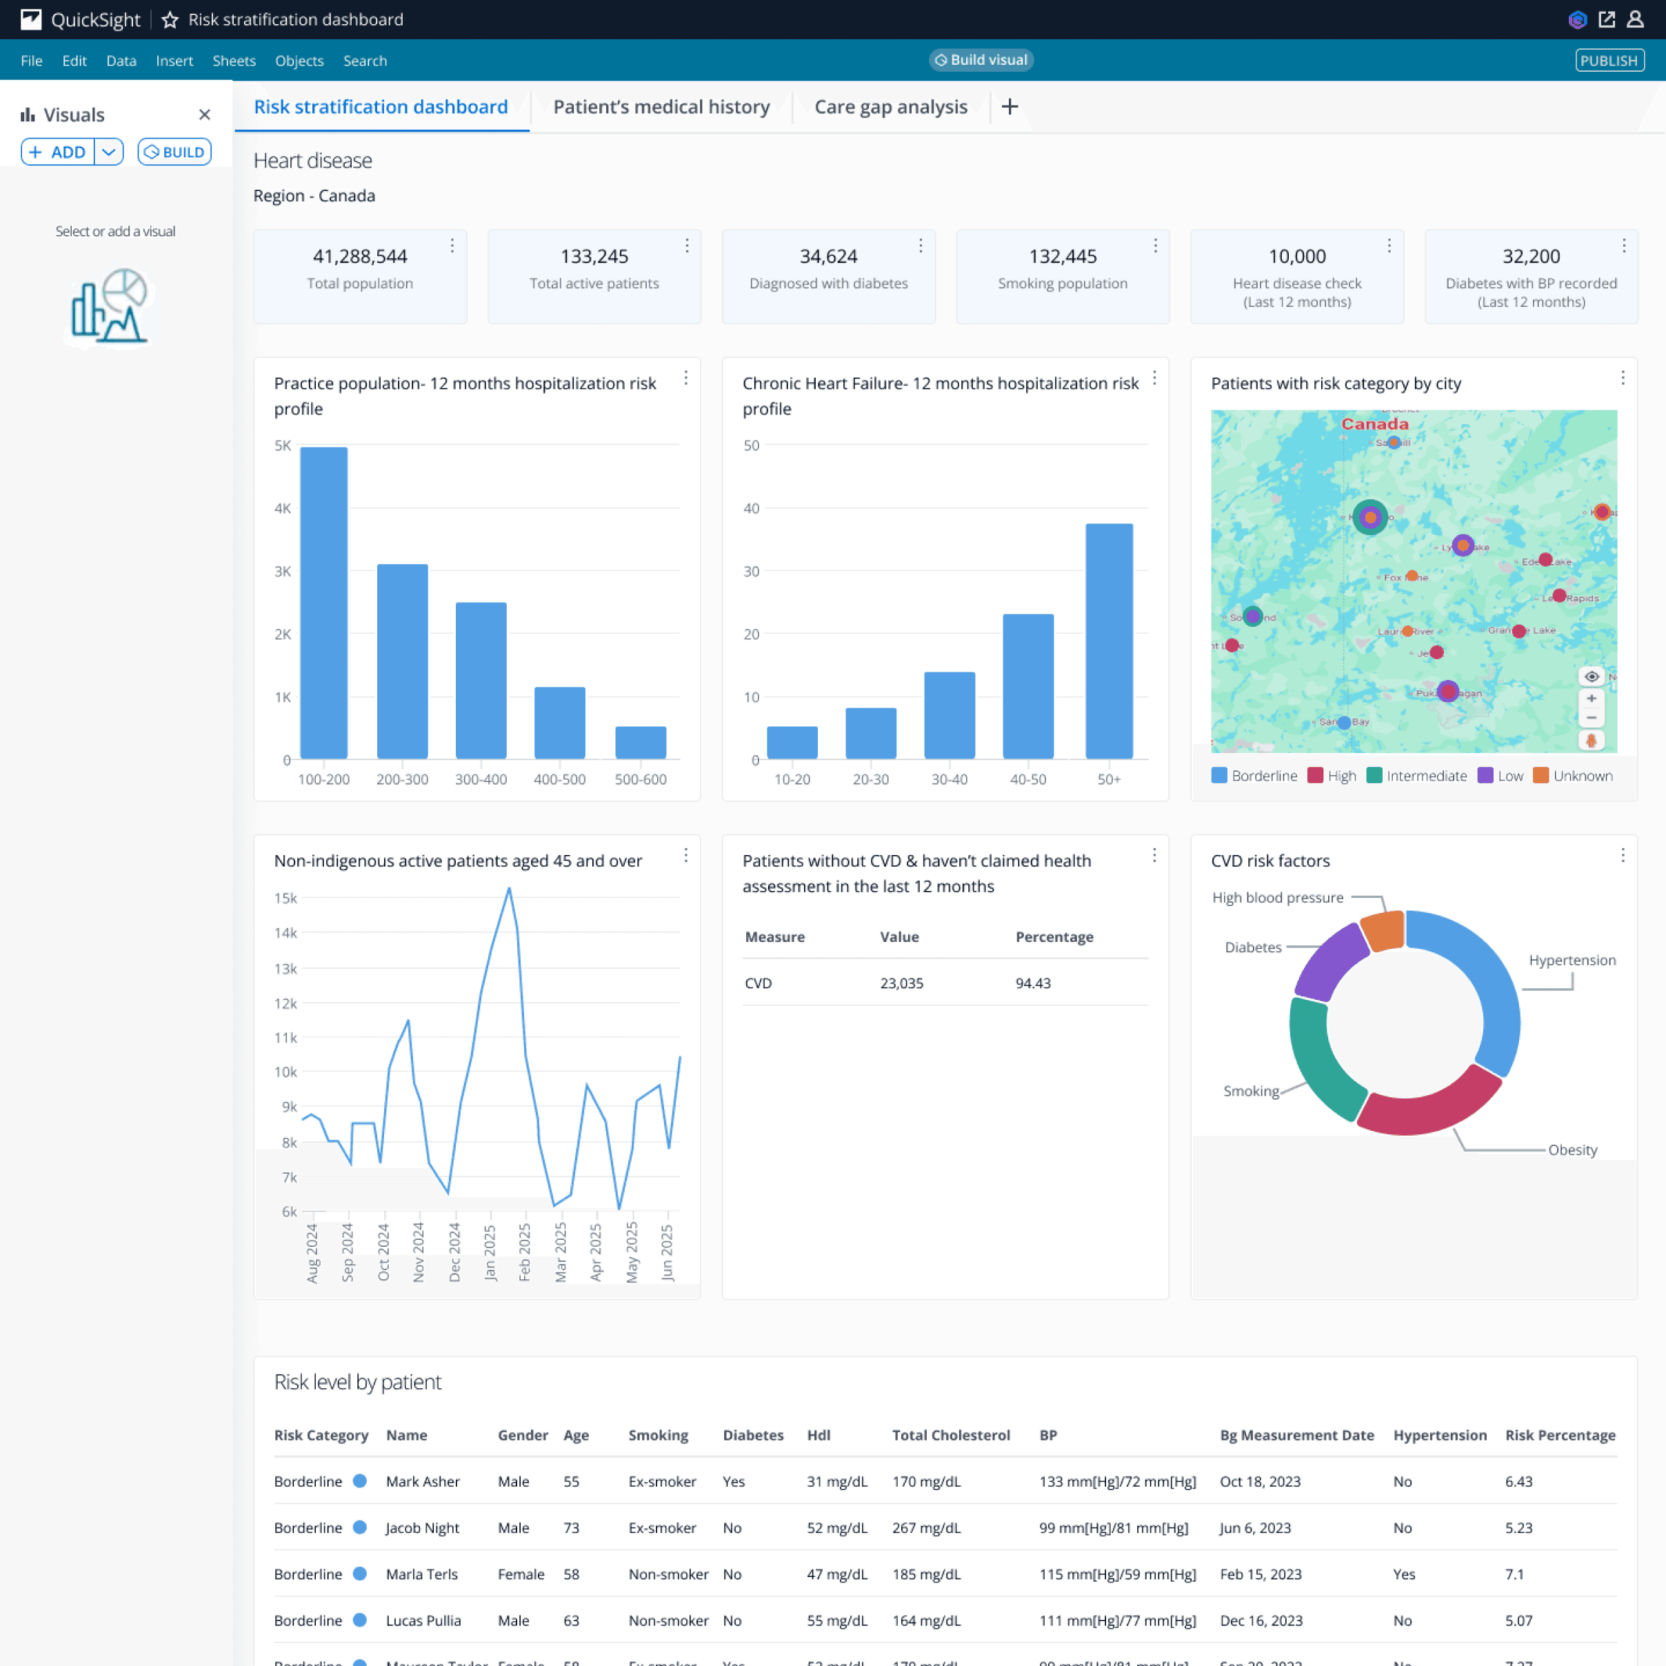Open the user account icon
Screen dimensions: 1666x1666
click(1635, 20)
